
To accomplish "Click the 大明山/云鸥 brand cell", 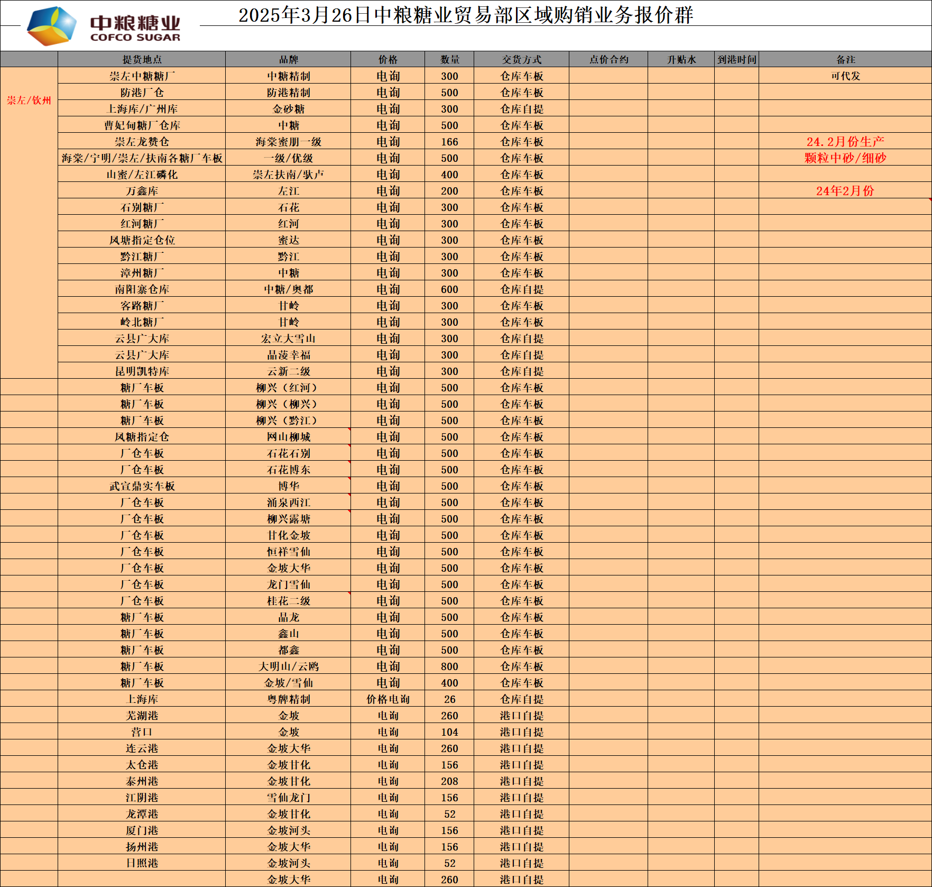I will [x=288, y=666].
